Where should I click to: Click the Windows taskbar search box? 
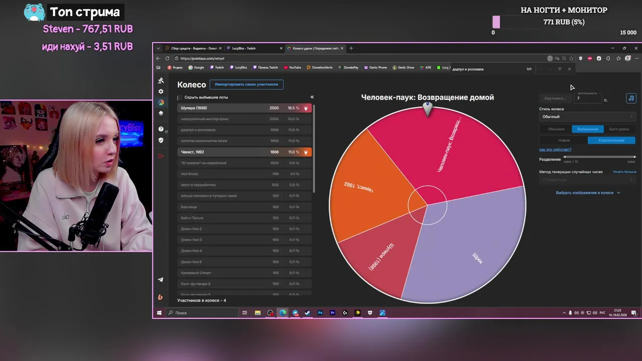pos(202,313)
